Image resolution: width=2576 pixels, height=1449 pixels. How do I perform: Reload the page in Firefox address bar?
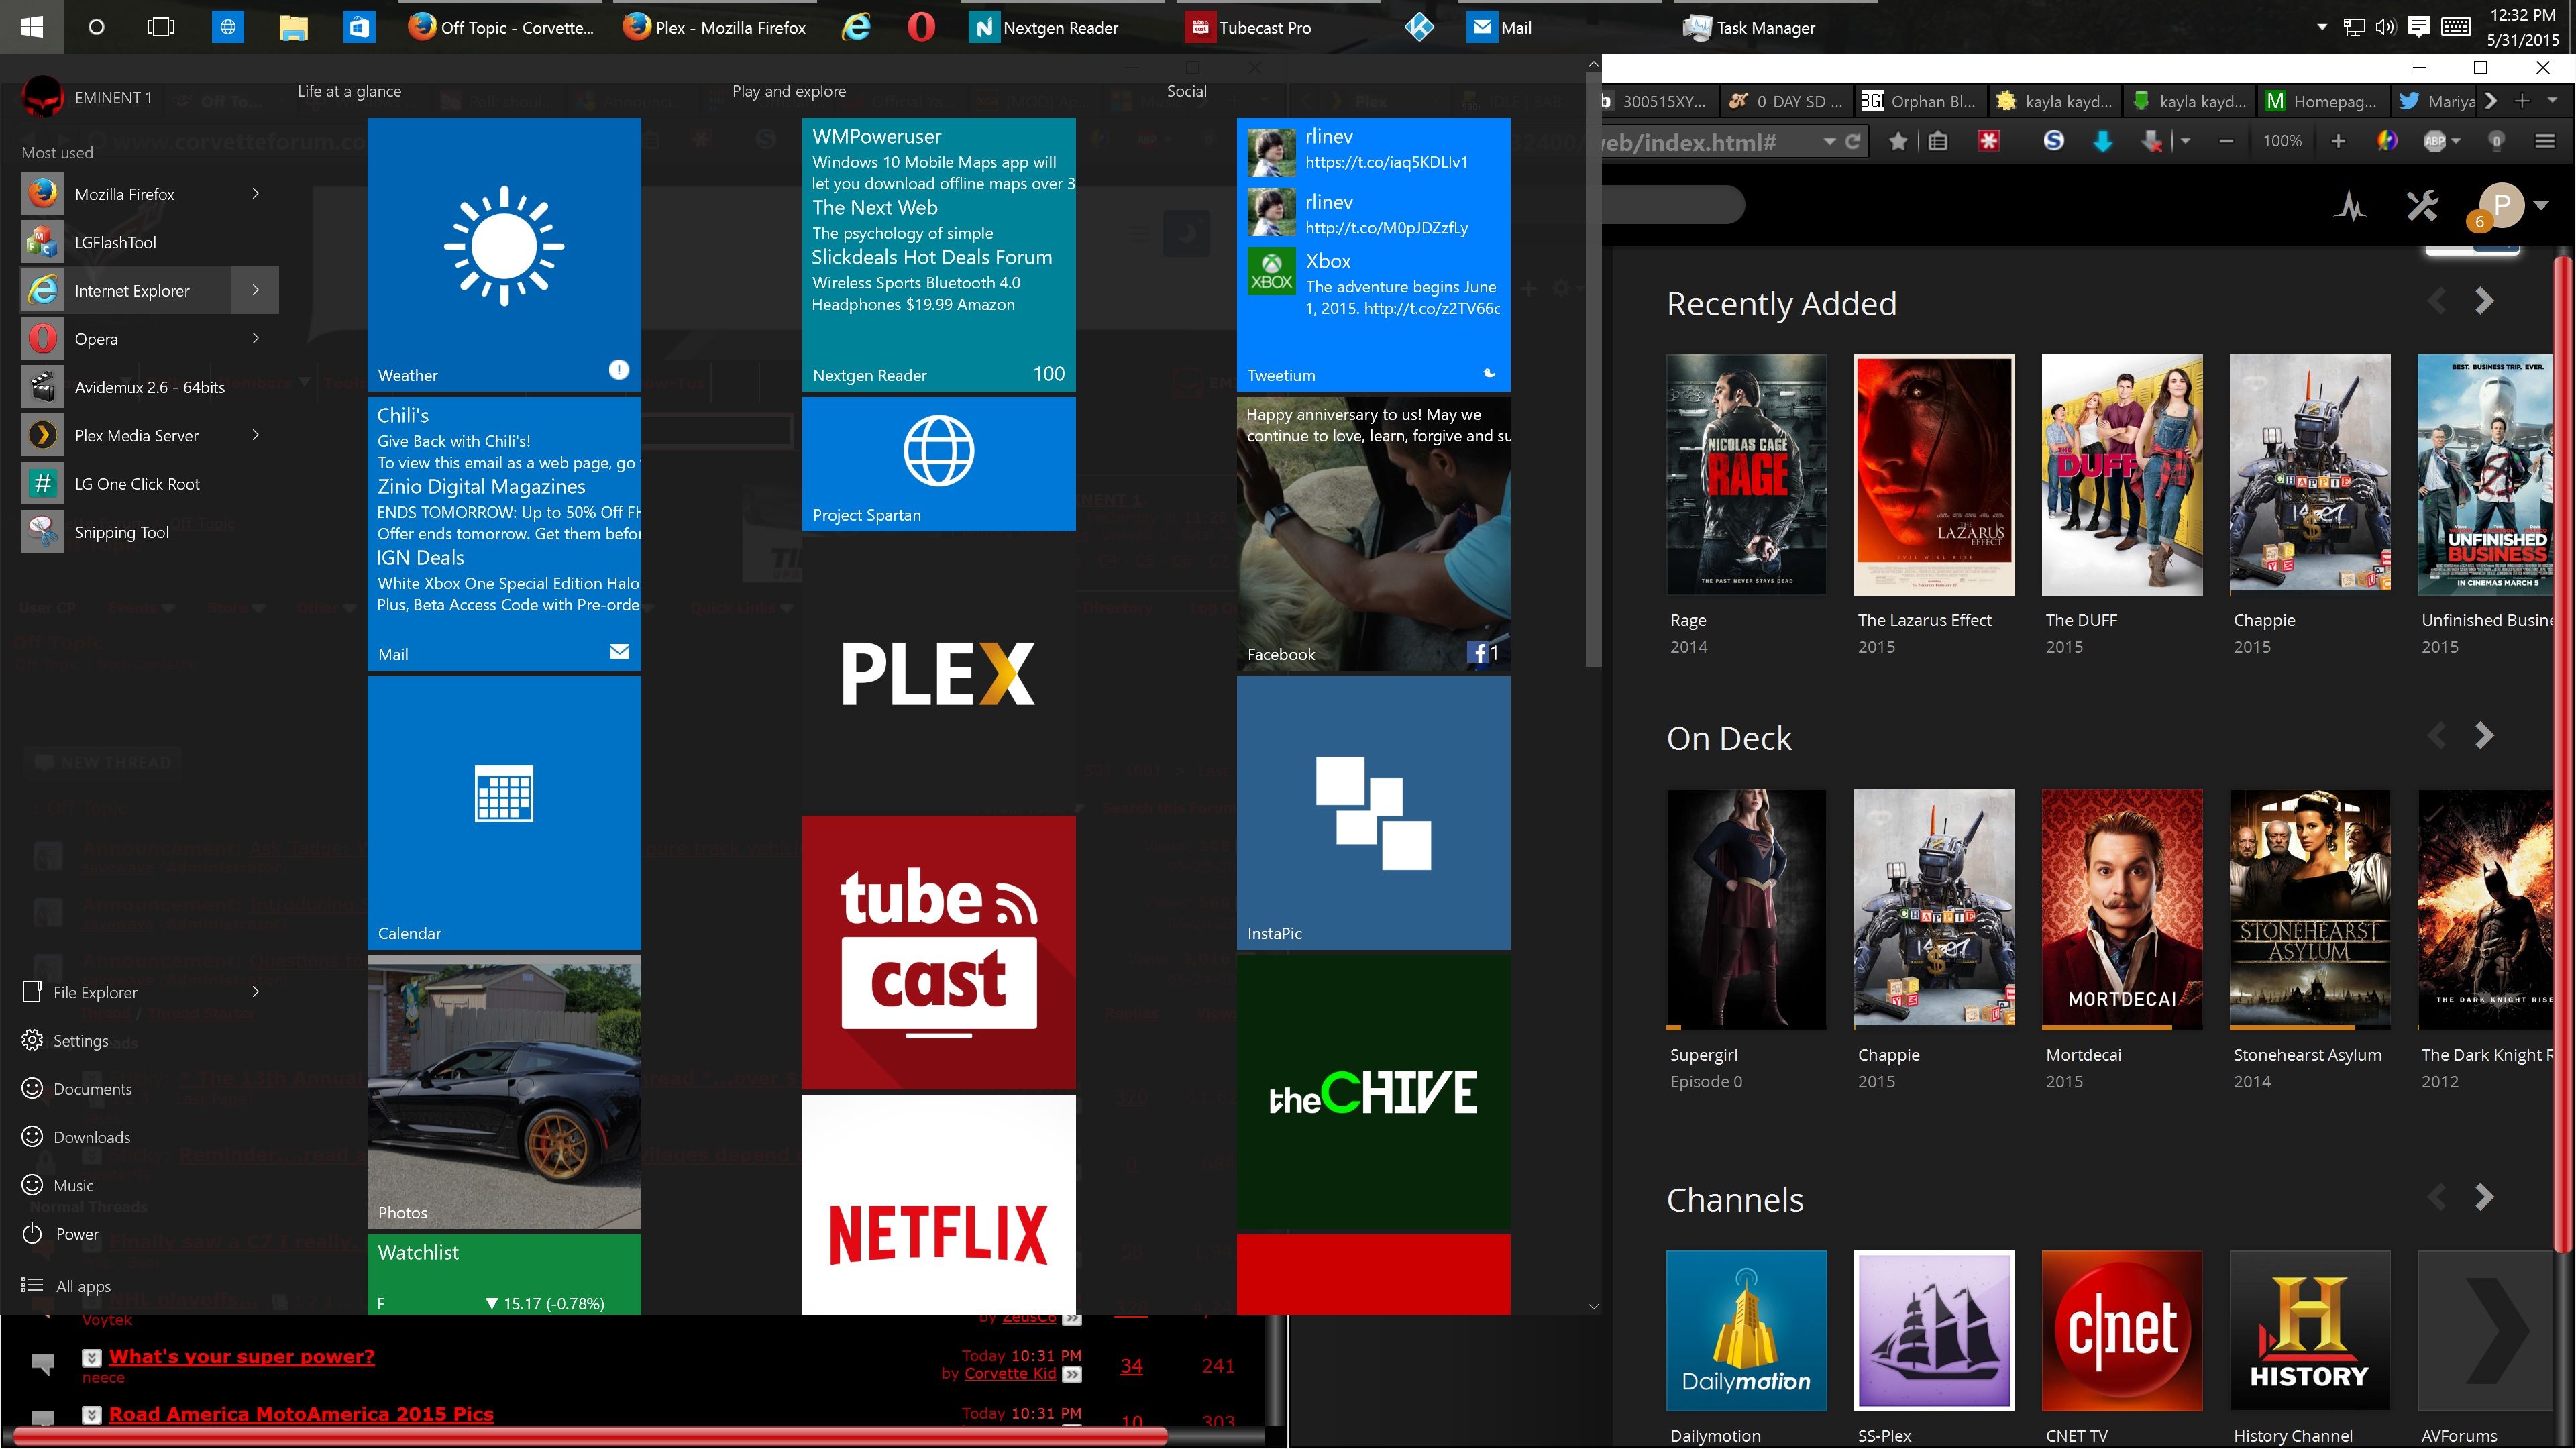pos(1852,141)
